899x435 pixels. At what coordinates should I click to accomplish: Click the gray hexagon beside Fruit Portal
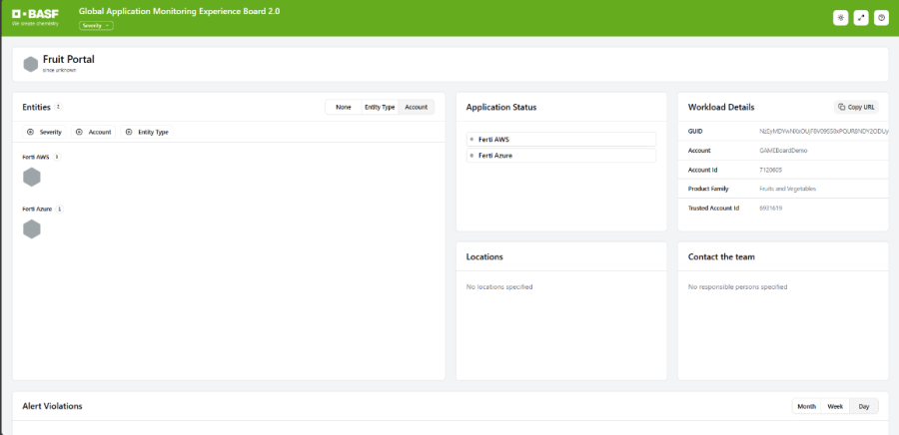pyautogui.click(x=31, y=64)
